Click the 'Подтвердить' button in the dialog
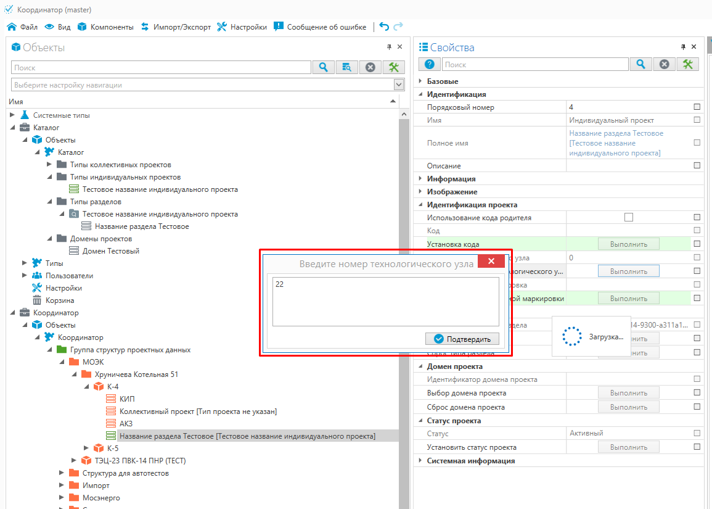The image size is (712, 509). [462, 339]
